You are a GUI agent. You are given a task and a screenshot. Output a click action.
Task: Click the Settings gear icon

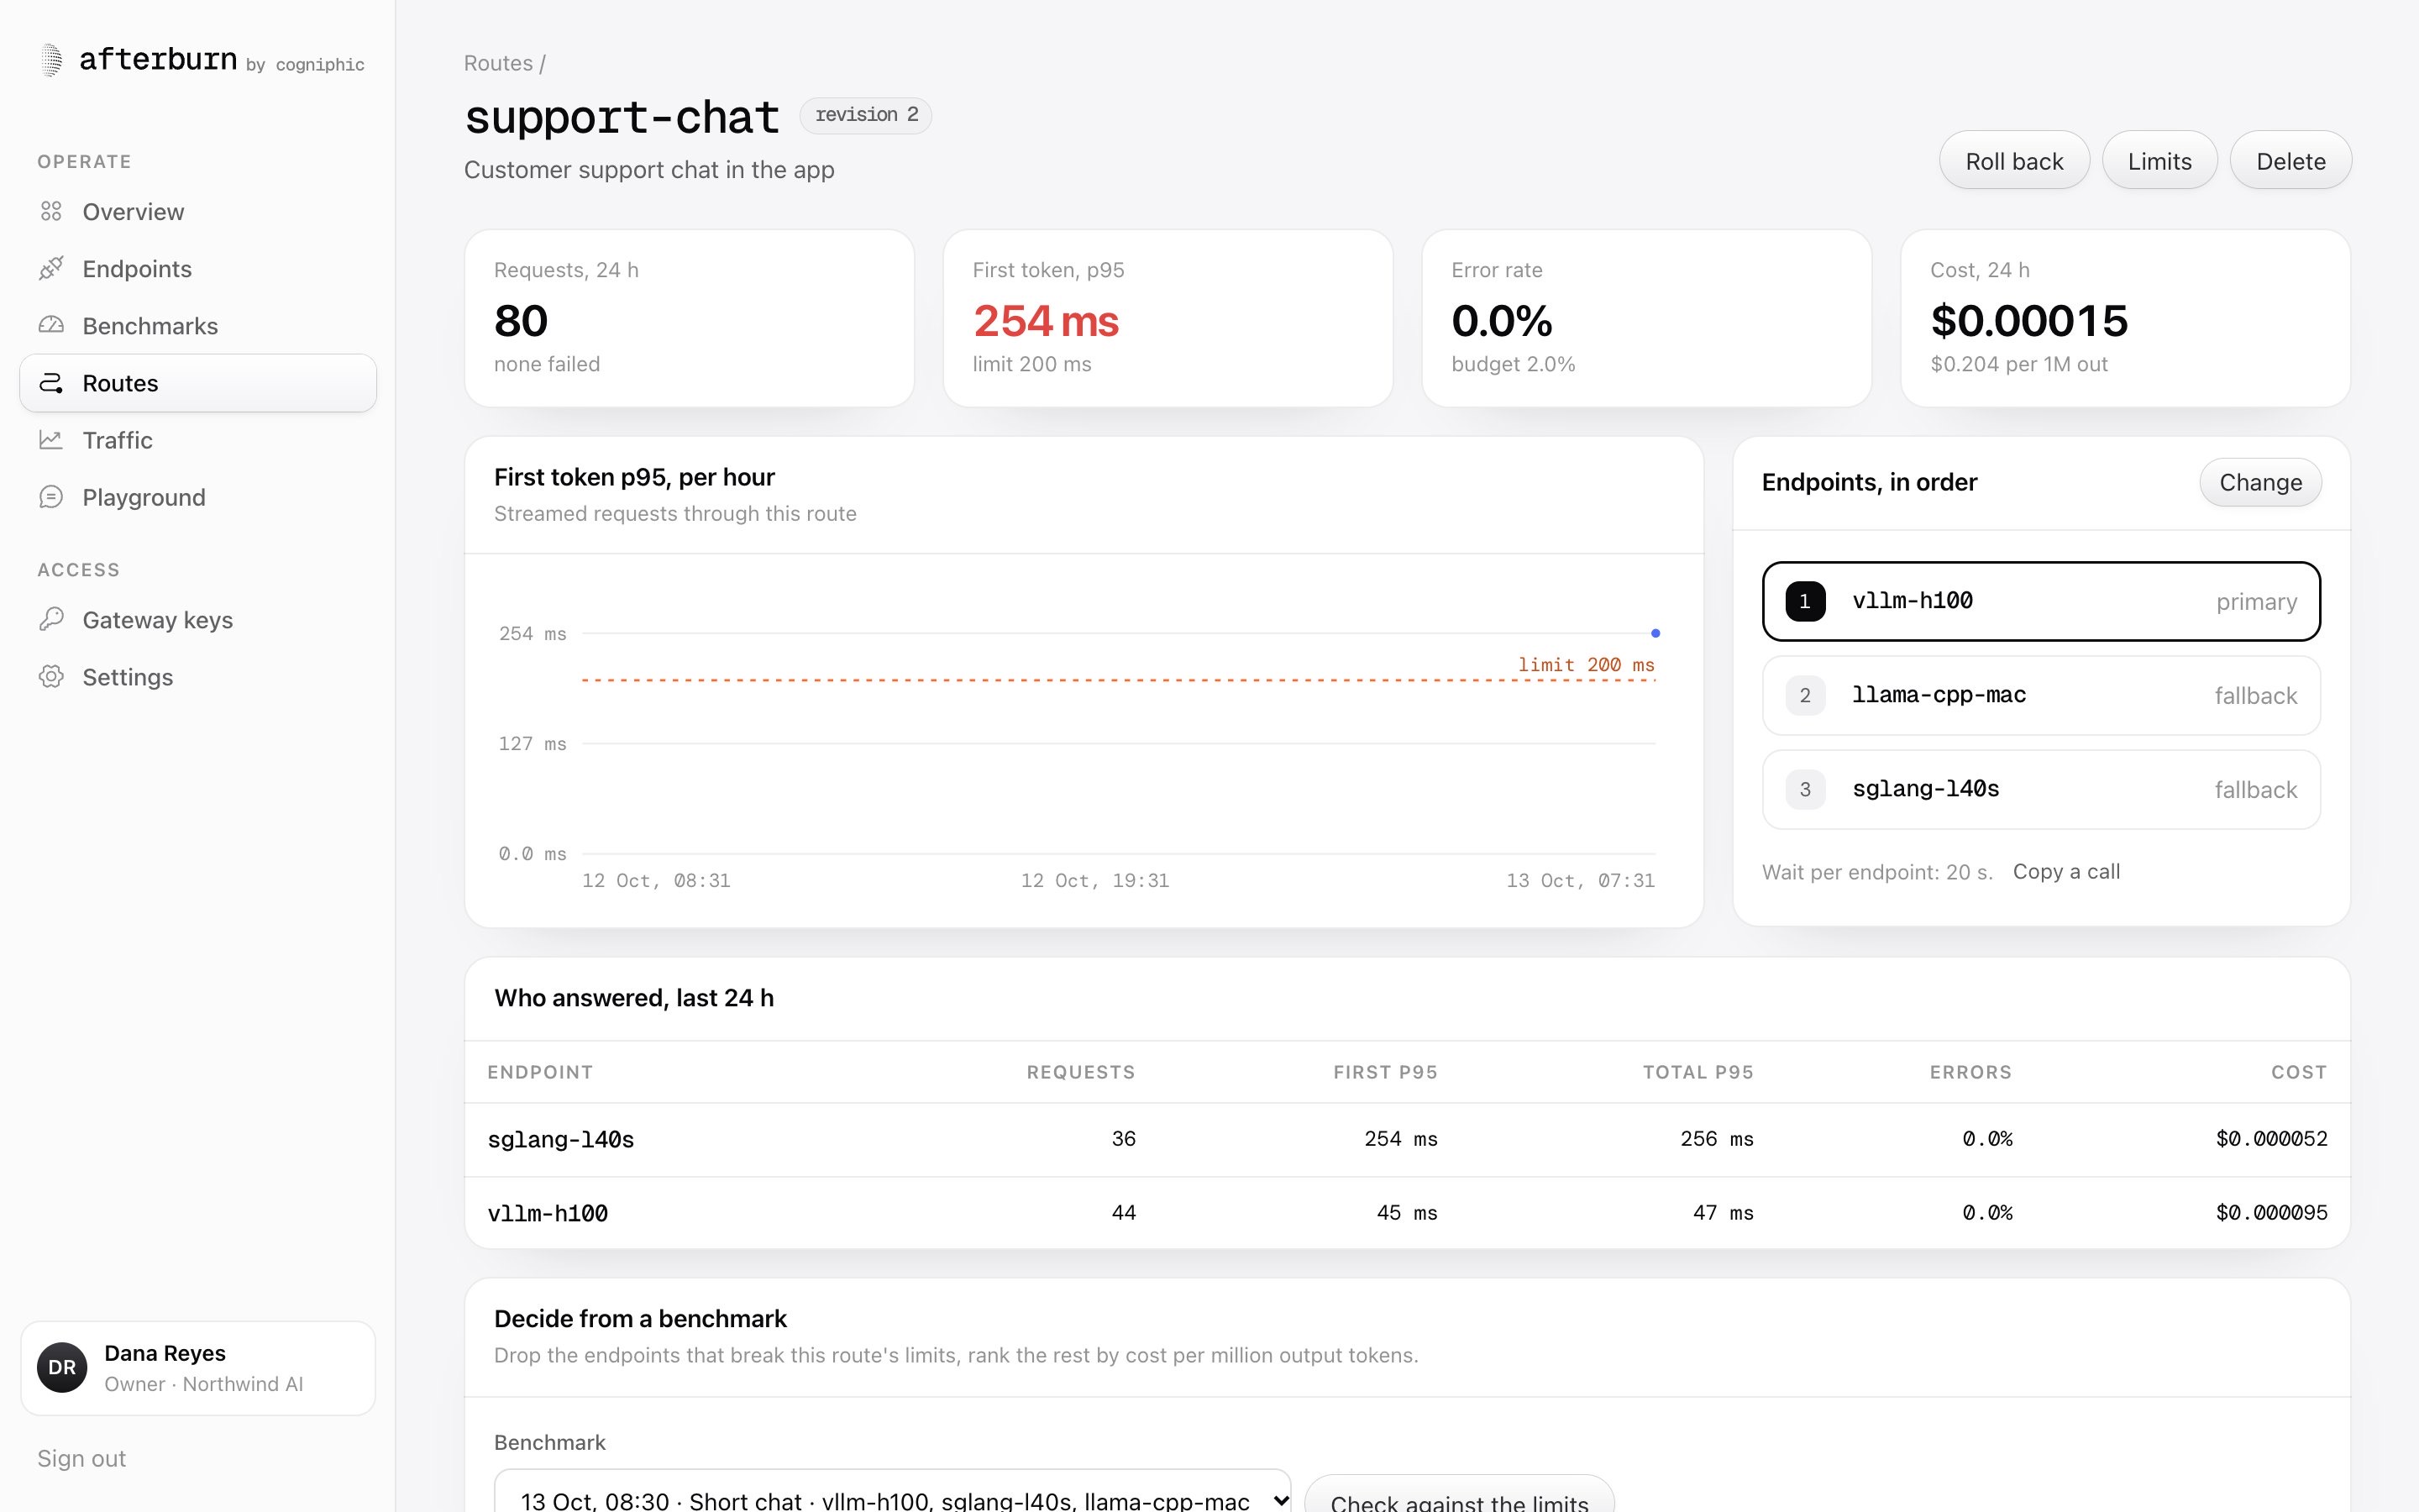51,677
